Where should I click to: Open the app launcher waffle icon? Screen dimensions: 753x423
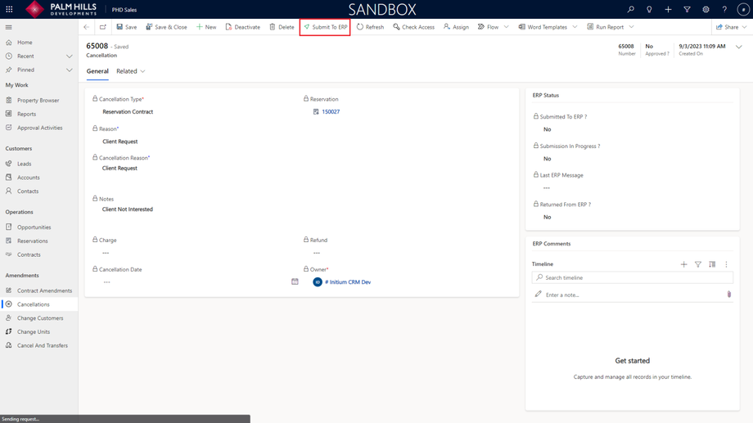pyautogui.click(x=9, y=9)
